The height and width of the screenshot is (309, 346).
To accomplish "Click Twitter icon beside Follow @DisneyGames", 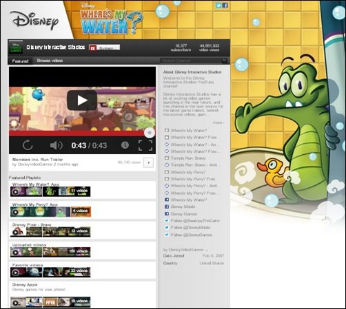I will click(x=167, y=235).
